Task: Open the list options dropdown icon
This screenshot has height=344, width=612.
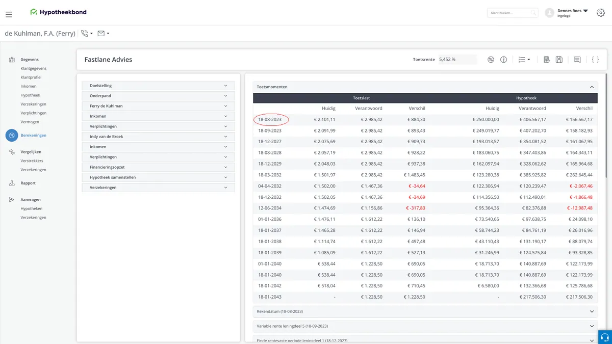Action: pyautogui.click(x=524, y=60)
